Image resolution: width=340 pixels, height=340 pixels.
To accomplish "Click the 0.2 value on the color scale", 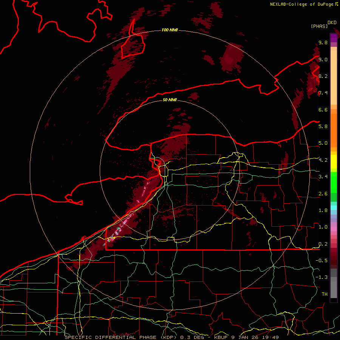I will tap(323, 244).
